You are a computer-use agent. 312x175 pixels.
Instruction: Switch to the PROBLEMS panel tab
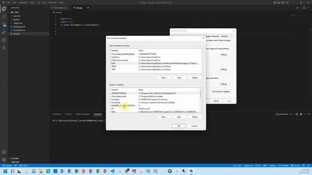57,114
